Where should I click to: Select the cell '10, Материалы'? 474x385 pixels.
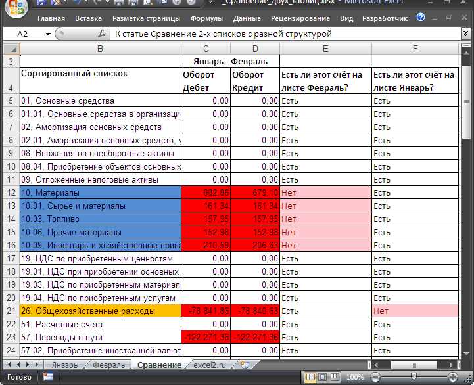(100, 192)
